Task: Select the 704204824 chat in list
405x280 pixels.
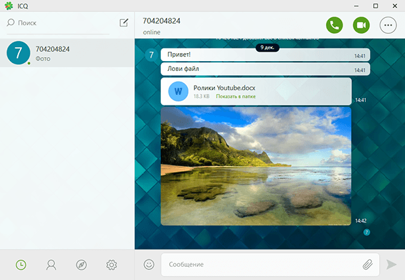Action: 66,53
